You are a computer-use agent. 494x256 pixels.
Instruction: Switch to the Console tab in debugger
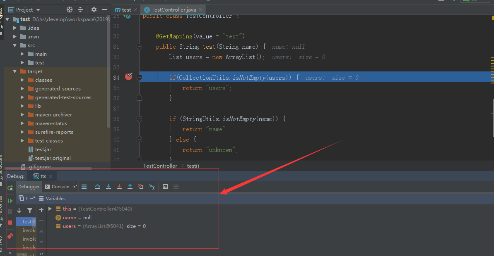[60, 187]
